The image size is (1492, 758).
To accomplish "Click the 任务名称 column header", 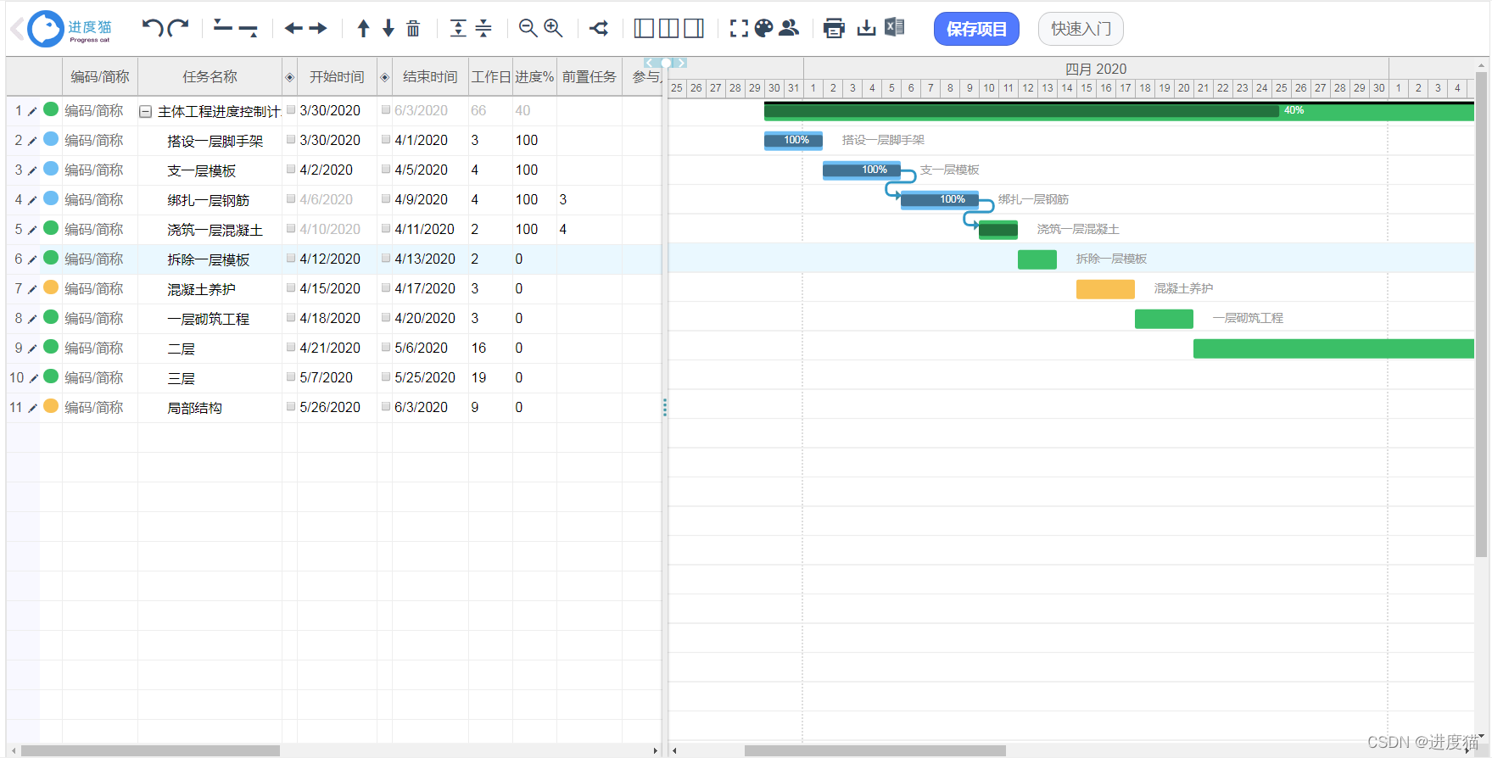I will (x=210, y=76).
